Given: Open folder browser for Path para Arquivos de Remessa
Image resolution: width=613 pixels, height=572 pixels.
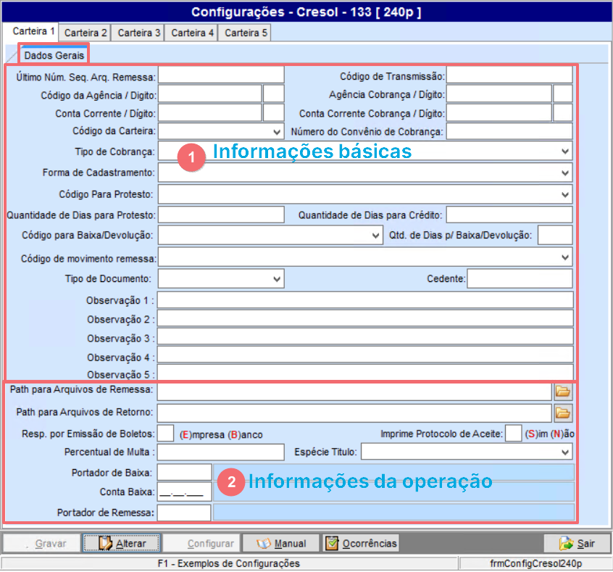Looking at the screenshot, I should click(x=563, y=391).
